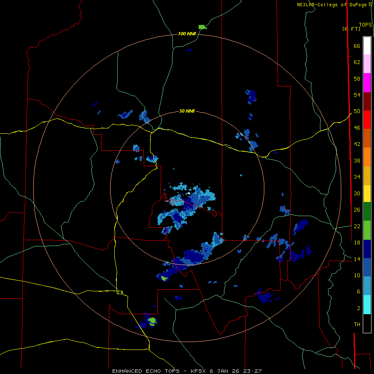Select the '22' legend value
This screenshot has height=374, width=374.
pyautogui.click(x=357, y=226)
